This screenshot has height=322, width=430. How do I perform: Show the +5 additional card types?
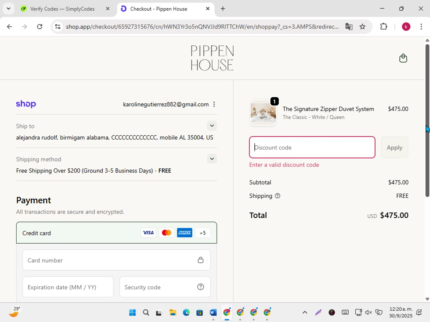[203, 233]
